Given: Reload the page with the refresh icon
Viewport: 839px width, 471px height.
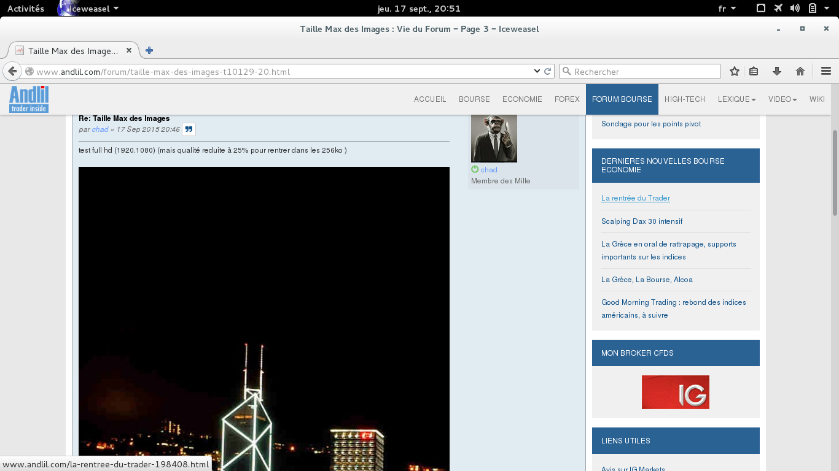Looking at the screenshot, I should pos(548,71).
